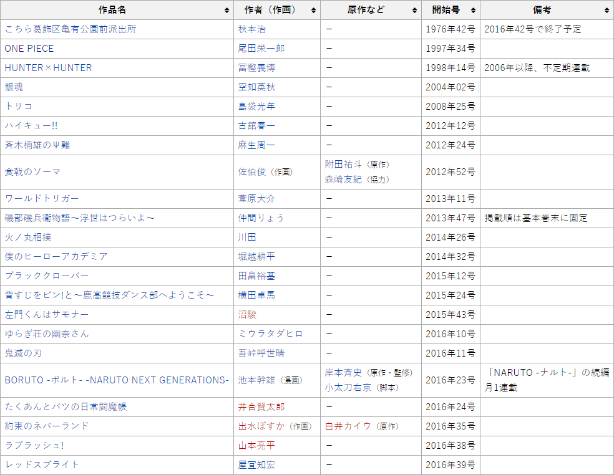Open author 古舘春一 link

[256, 125]
